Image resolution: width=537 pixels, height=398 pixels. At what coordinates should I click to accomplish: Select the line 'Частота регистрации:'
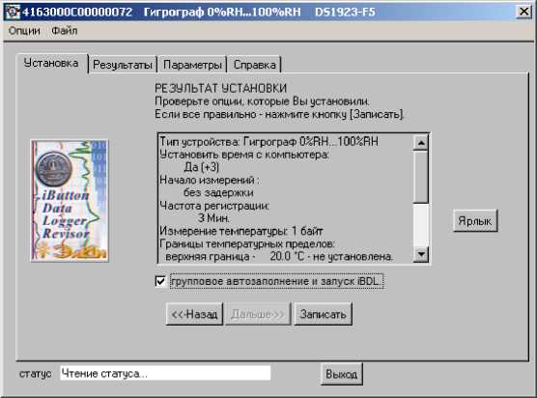point(214,206)
